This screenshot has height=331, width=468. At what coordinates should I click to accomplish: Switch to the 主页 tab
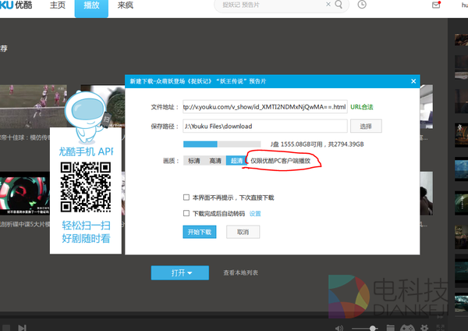(x=58, y=5)
